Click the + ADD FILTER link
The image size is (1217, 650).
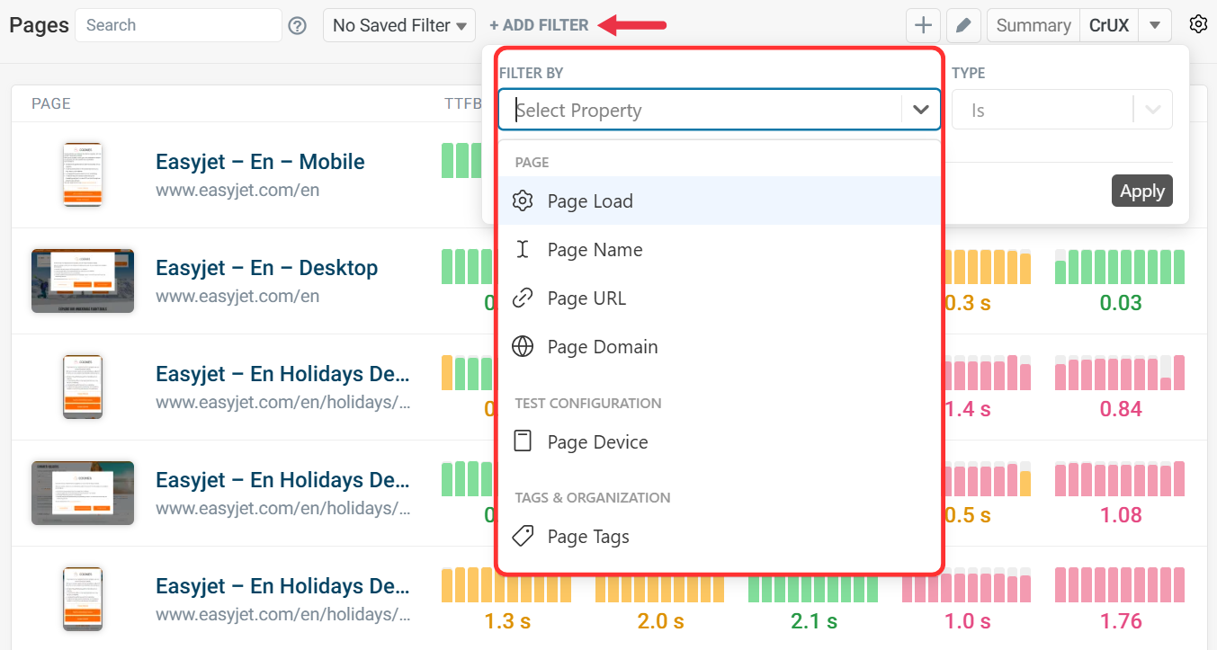pyautogui.click(x=539, y=26)
